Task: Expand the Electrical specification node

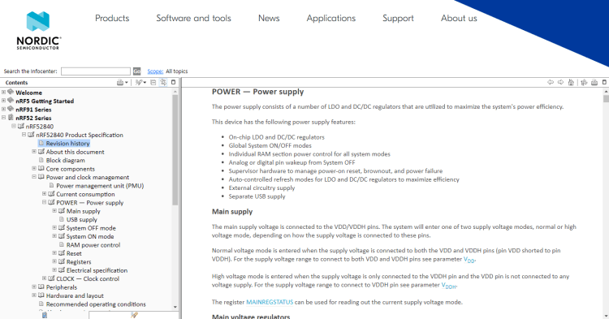Action: [x=54, y=270]
